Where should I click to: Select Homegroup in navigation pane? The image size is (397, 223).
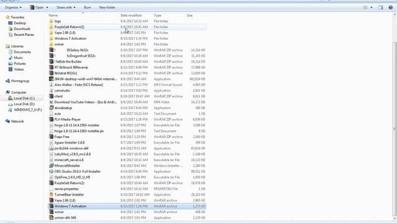(20, 81)
